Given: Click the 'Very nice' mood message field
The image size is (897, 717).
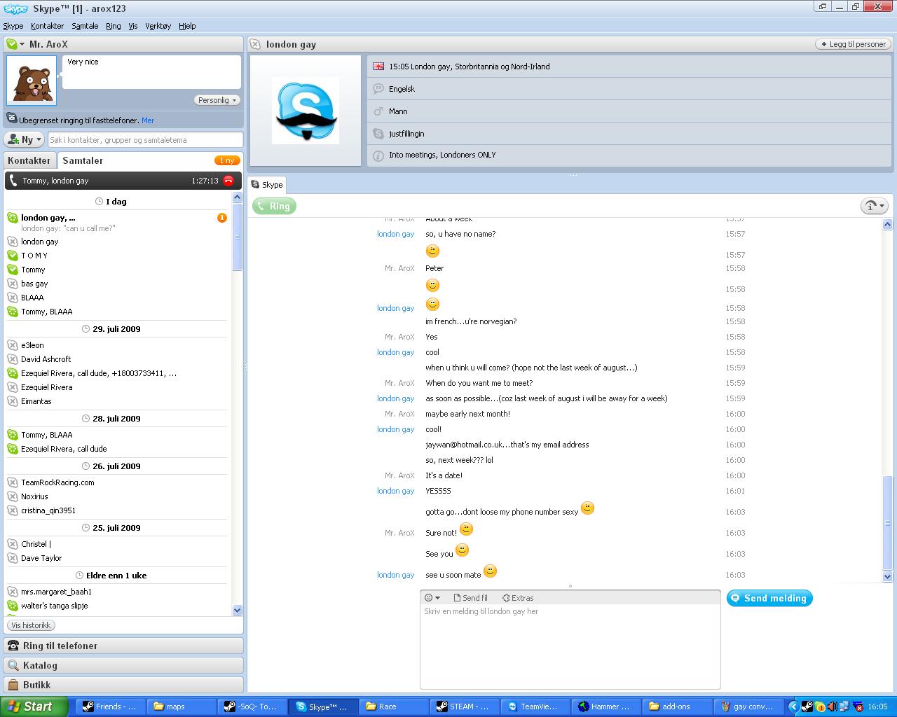Looking at the screenshot, I should (151, 72).
